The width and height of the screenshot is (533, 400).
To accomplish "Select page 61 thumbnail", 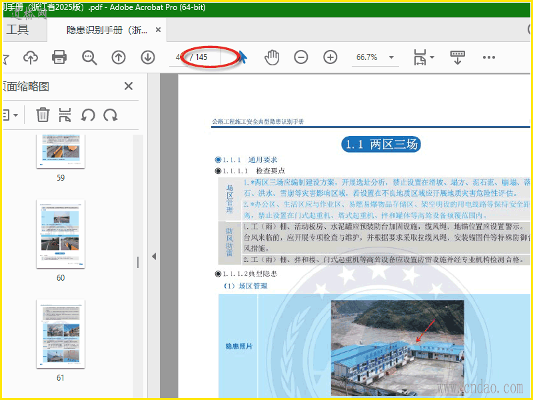I will click(x=61, y=334).
